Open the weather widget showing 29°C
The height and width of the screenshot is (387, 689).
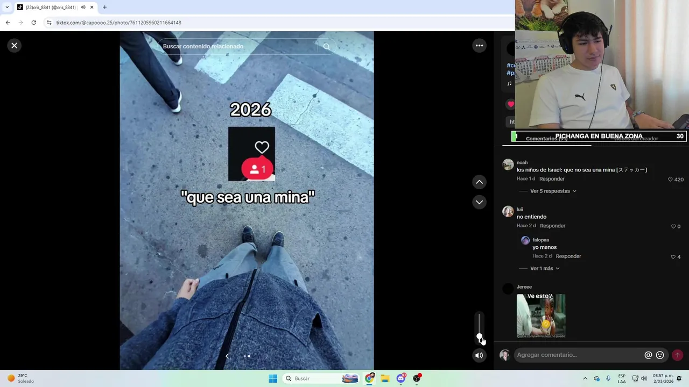point(20,378)
